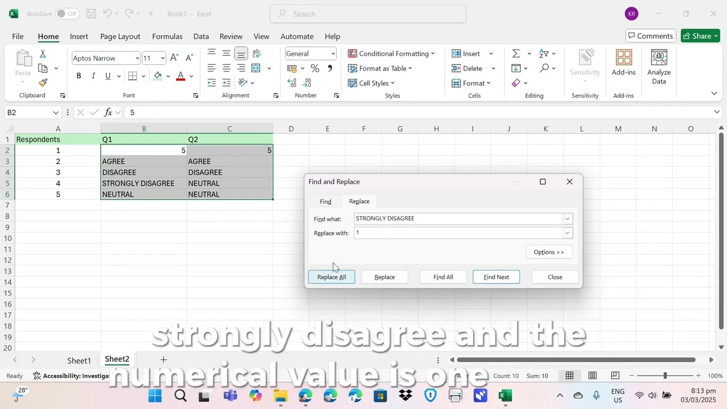The image size is (727, 409).
Task: Click in the Replace with input field
Action: click(x=458, y=233)
